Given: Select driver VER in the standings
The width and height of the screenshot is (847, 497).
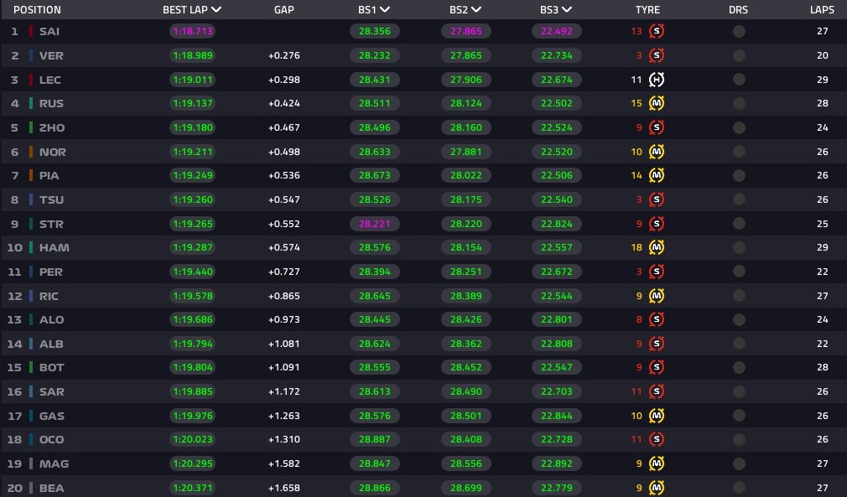Looking at the screenshot, I should 51,55.
